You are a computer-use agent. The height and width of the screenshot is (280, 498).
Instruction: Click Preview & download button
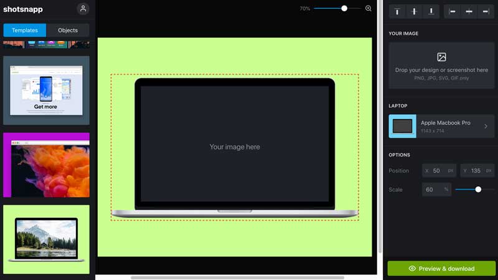(441, 269)
